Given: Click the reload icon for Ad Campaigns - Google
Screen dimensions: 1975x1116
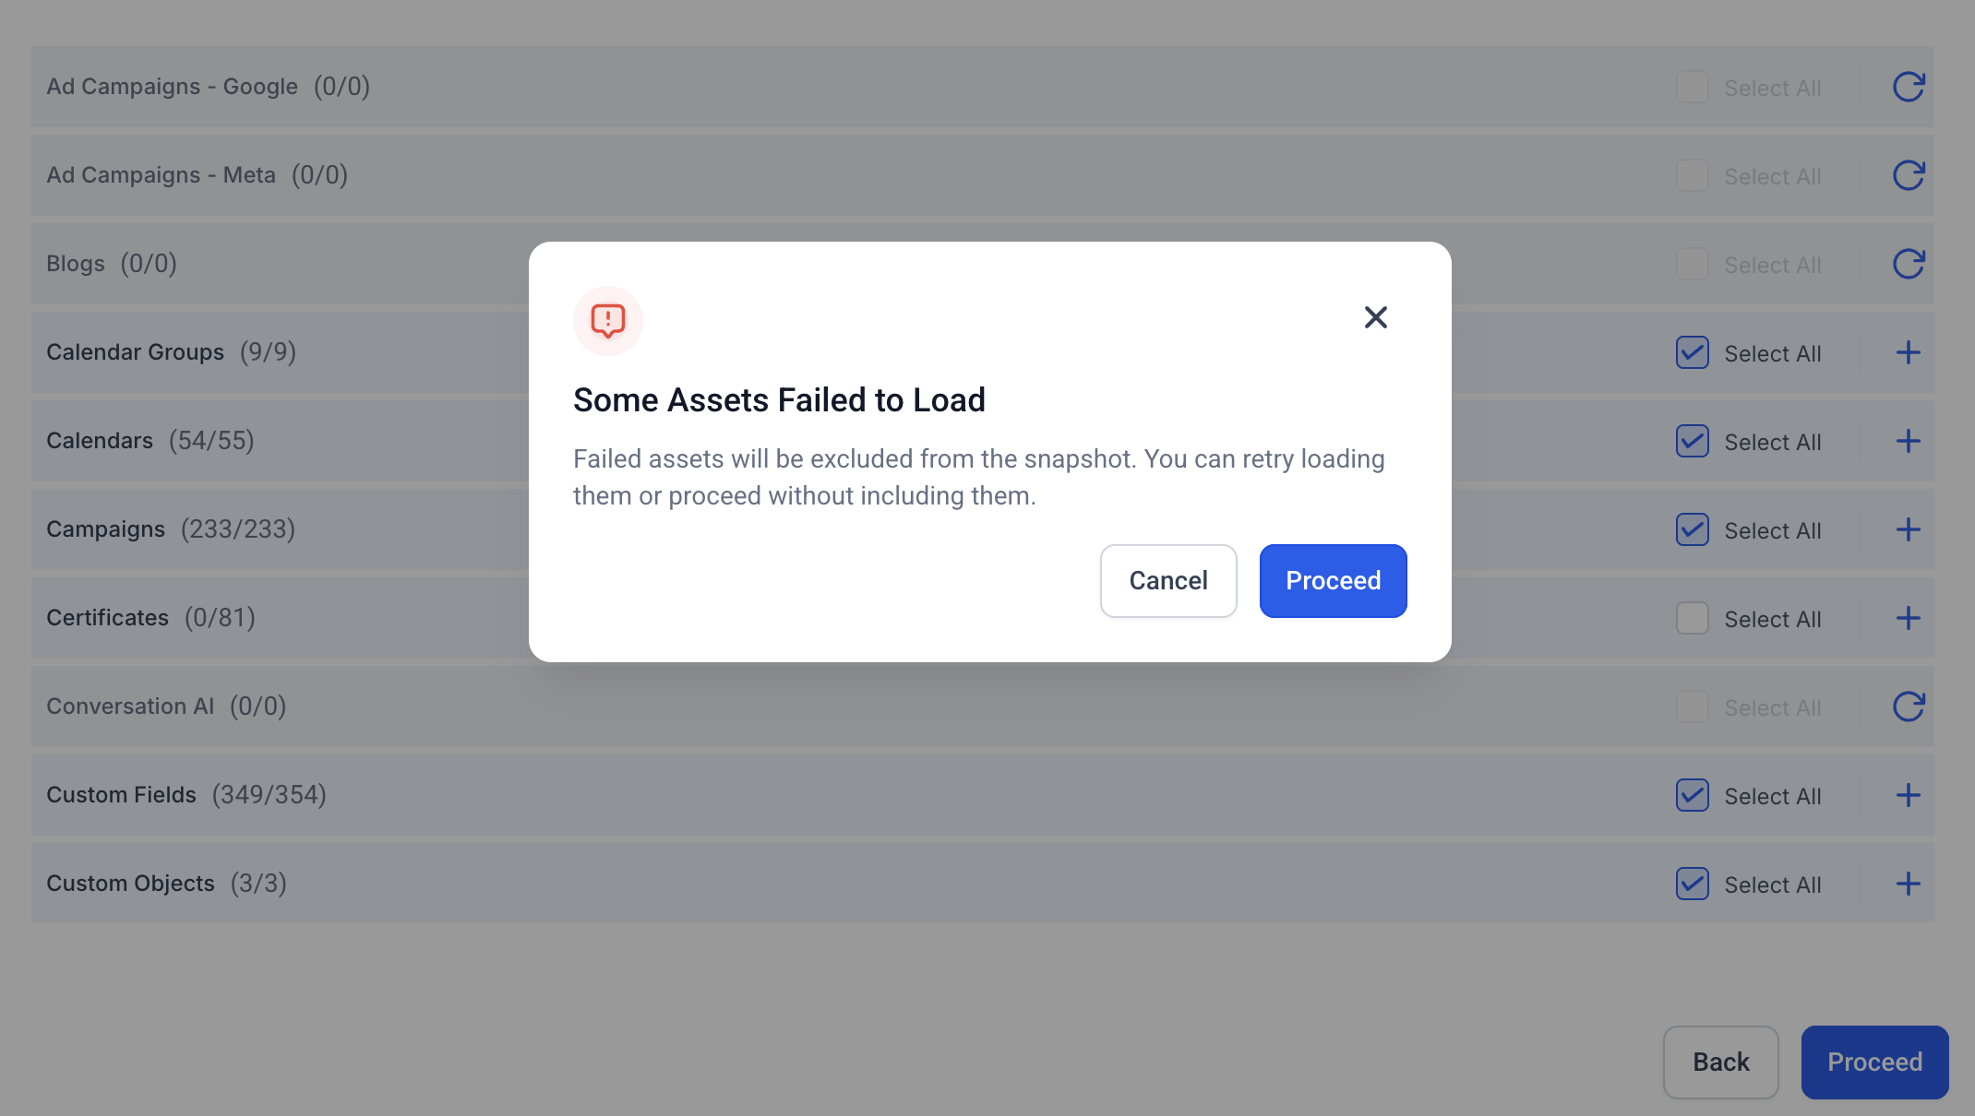Looking at the screenshot, I should coord(1908,87).
